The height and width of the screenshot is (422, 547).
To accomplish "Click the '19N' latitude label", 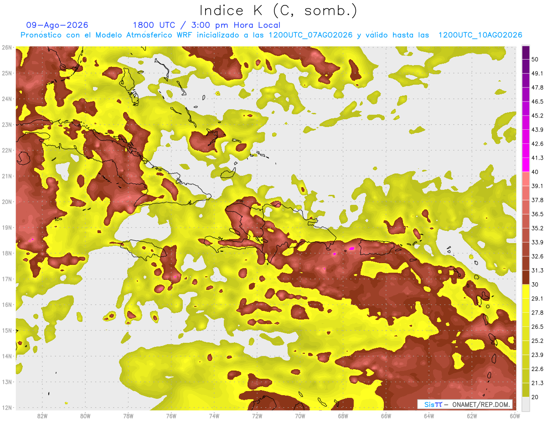I will [x=7, y=227].
